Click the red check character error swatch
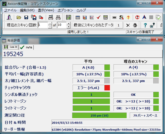This screenshot has height=134, width=165. (107, 88)
